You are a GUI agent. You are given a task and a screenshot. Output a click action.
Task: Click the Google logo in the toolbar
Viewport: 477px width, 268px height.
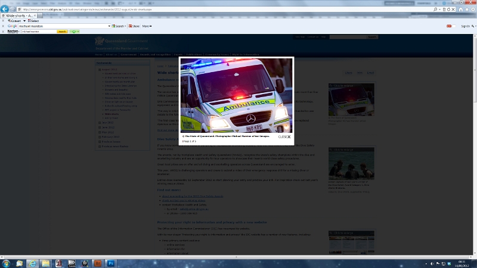coord(12,26)
